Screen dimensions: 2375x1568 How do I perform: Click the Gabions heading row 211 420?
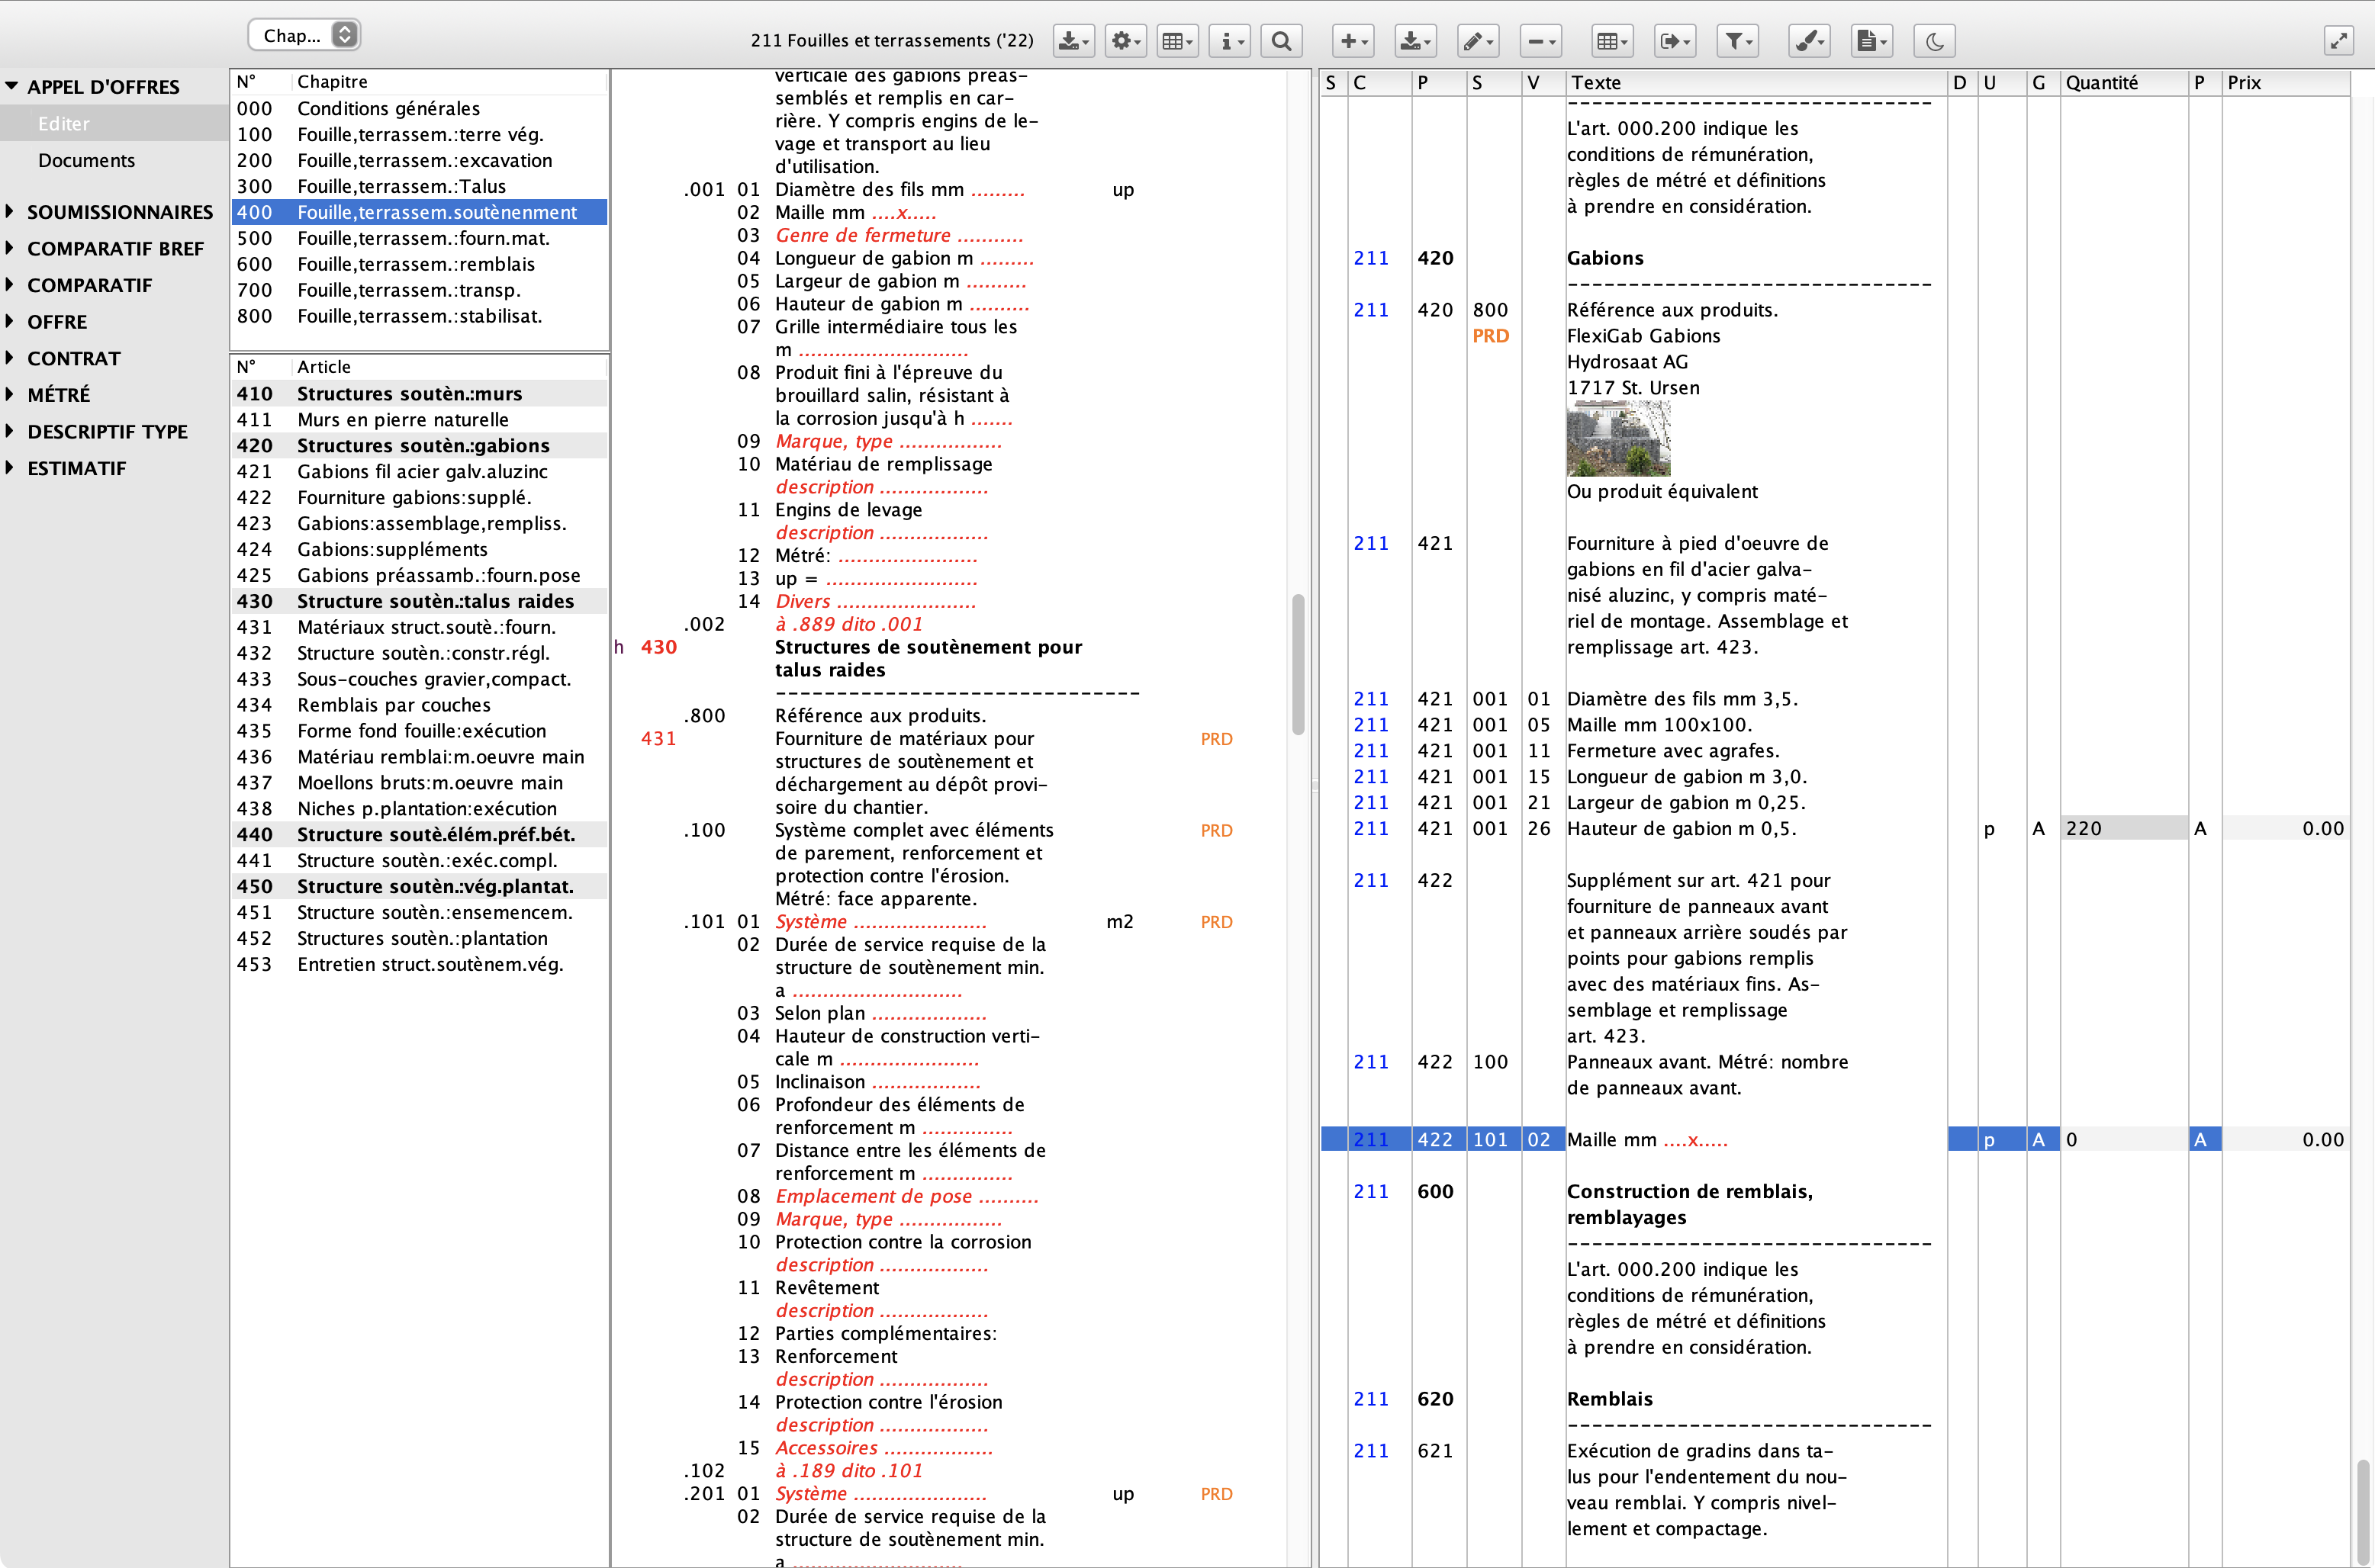1635,258
